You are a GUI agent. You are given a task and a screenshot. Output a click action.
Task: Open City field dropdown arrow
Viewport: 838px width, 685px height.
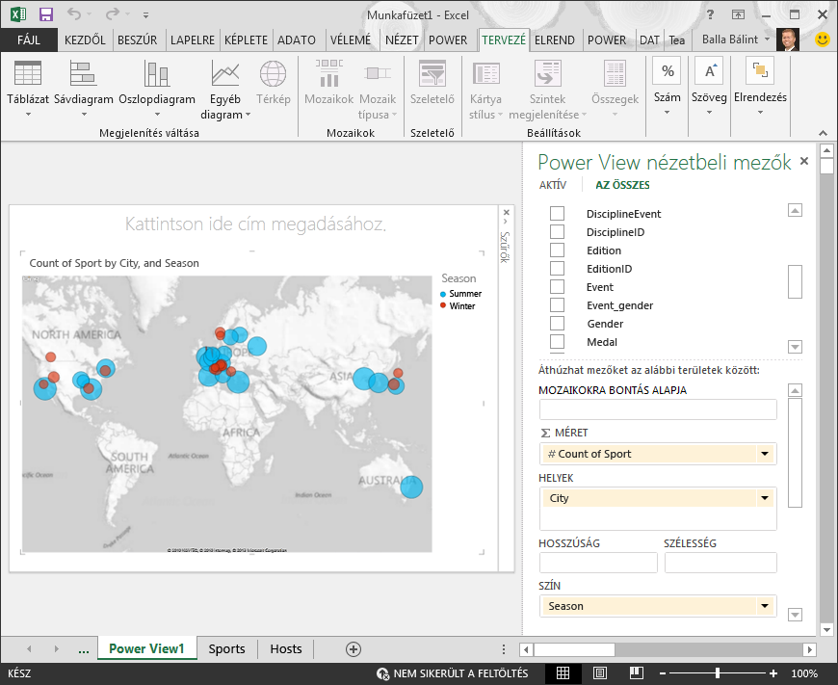tap(765, 498)
